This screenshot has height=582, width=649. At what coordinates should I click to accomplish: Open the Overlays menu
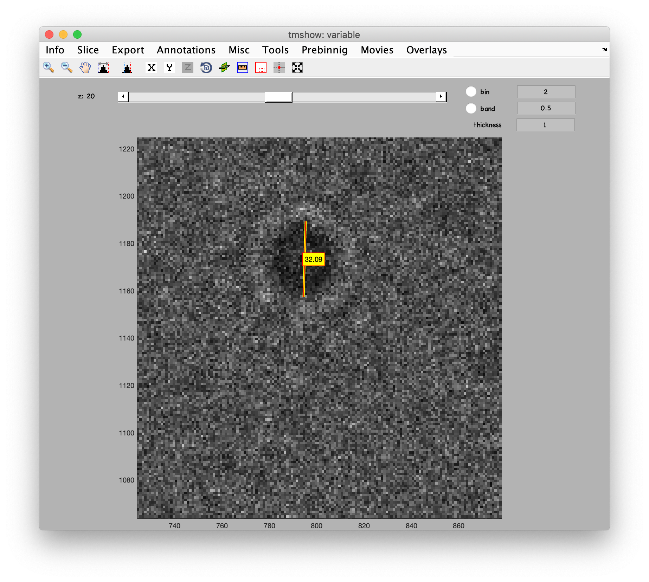click(426, 50)
